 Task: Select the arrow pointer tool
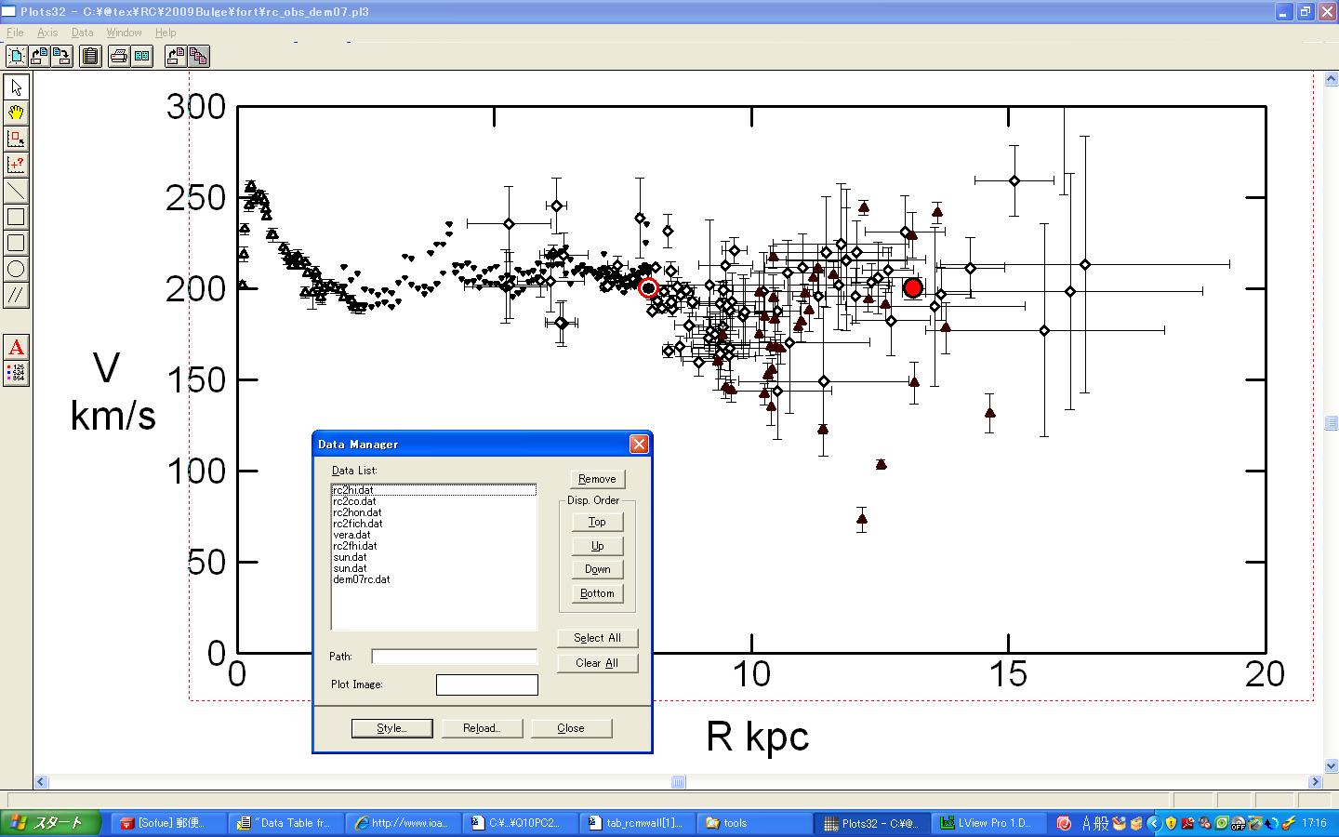16,87
